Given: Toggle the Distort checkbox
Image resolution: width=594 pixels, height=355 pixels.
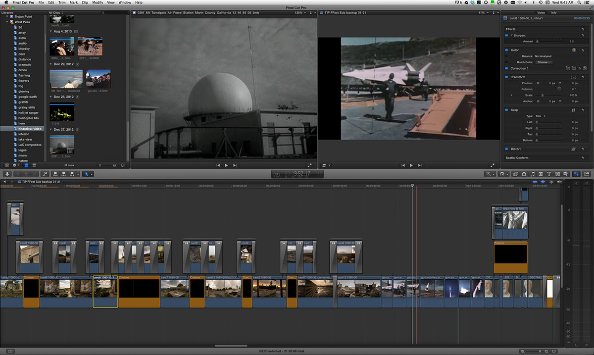Looking at the screenshot, I should (507, 149).
